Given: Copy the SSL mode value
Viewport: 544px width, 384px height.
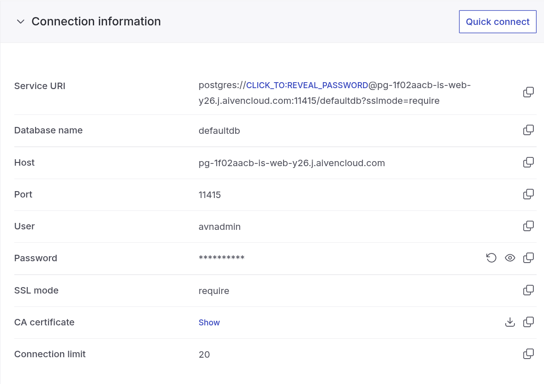Looking at the screenshot, I should click(528, 290).
